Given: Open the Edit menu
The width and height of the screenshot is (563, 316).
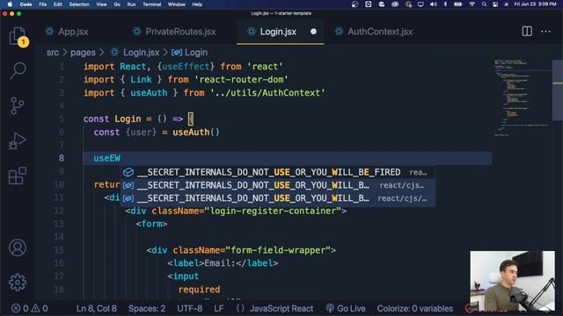Looking at the screenshot, I should point(58,4).
